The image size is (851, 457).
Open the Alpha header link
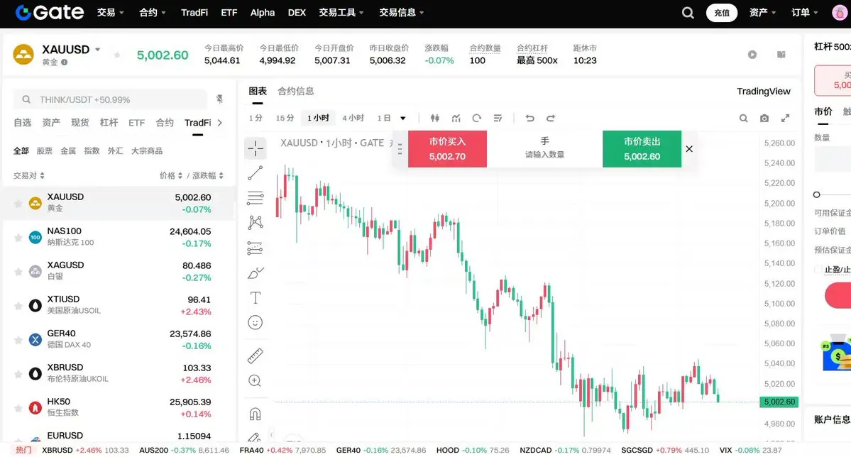[x=262, y=13]
